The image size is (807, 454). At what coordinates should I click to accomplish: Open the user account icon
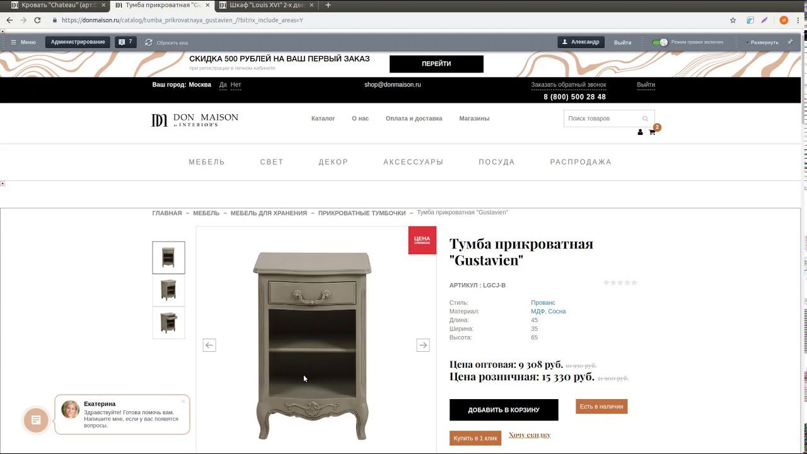640,132
